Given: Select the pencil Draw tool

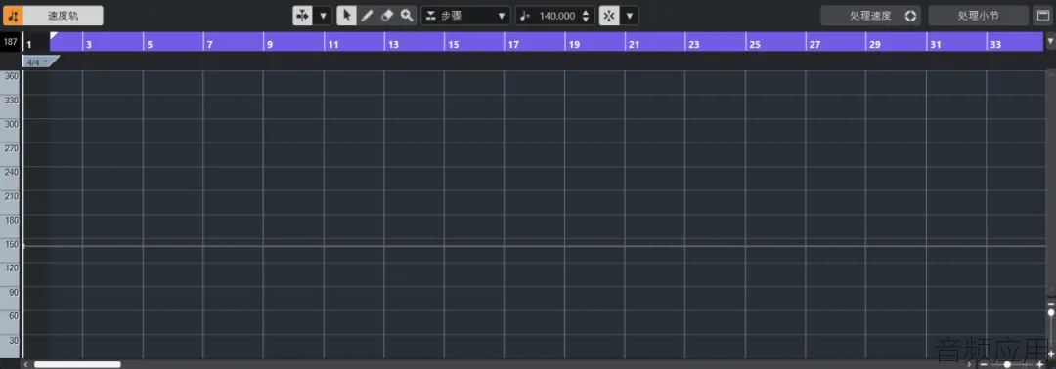Looking at the screenshot, I should click(367, 16).
